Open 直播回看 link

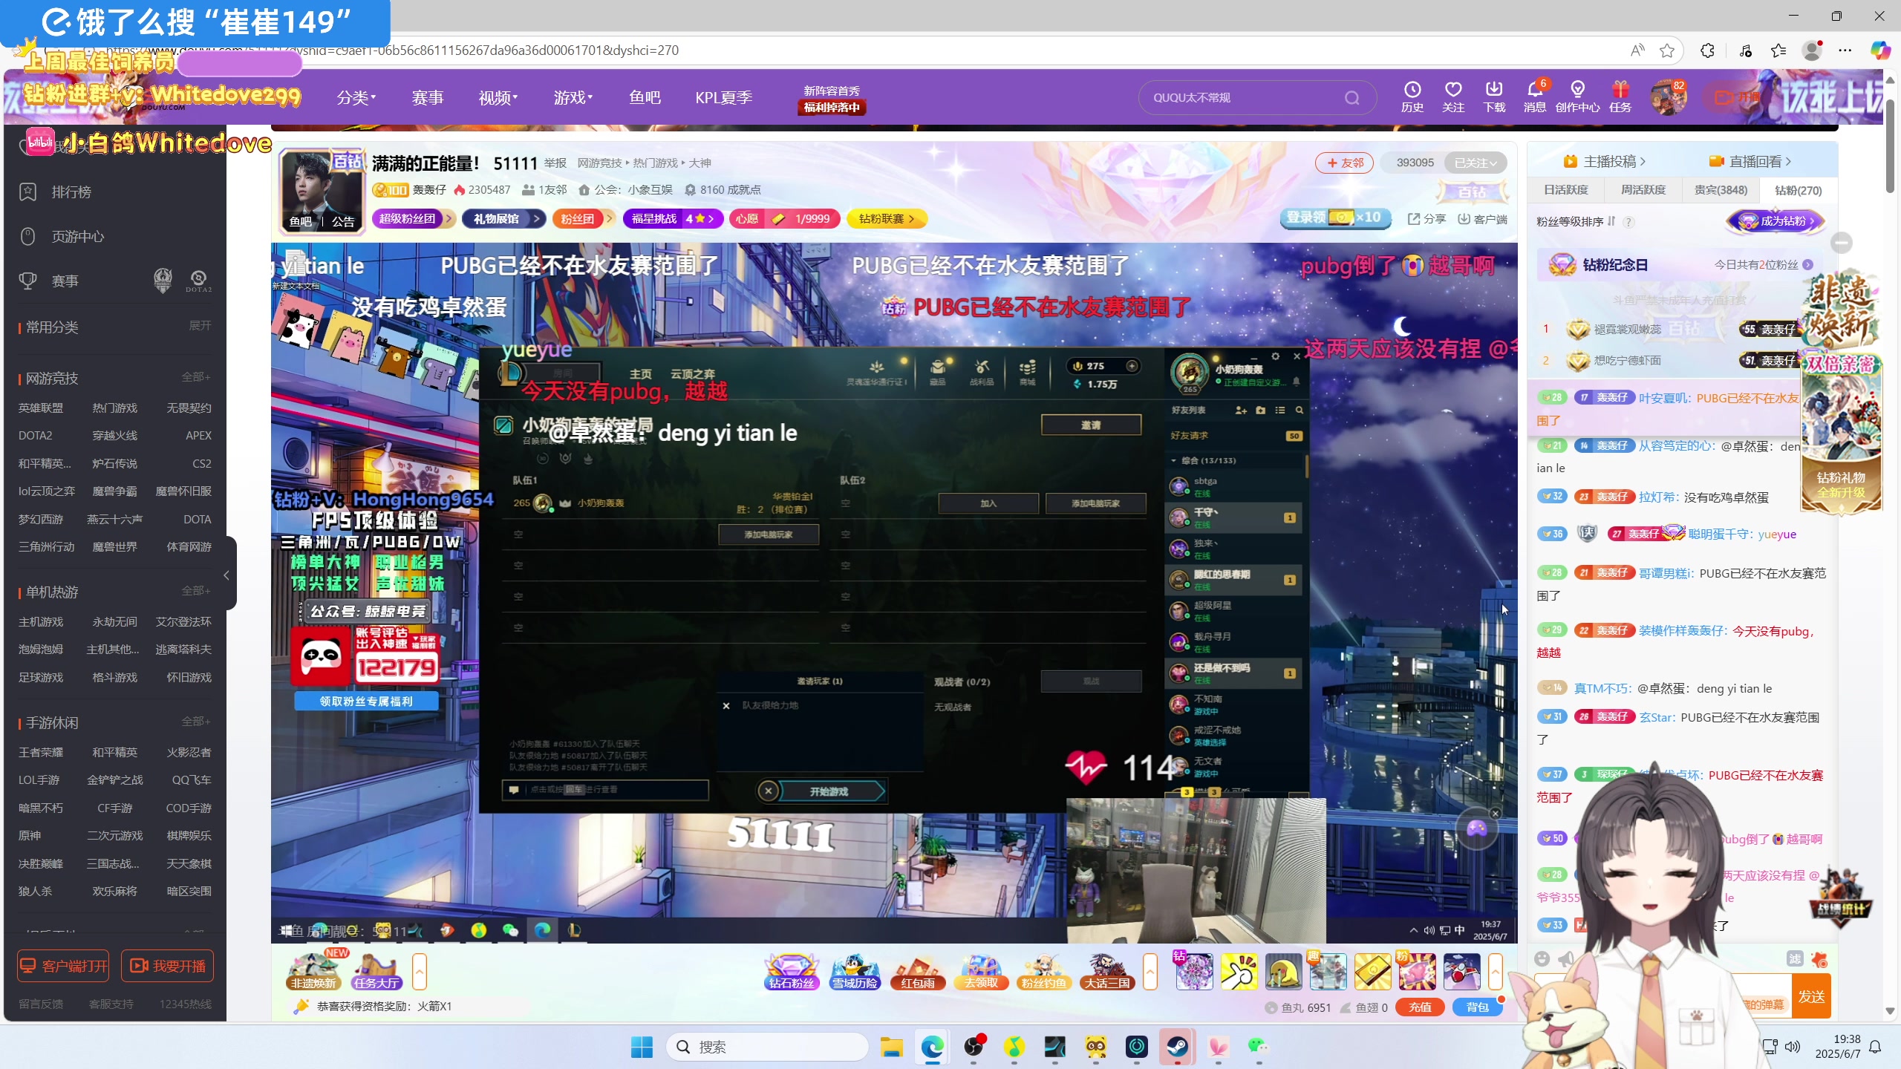click(1750, 161)
